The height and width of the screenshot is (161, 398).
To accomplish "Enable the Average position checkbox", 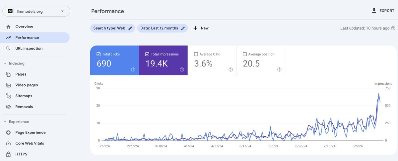I will [245, 54].
